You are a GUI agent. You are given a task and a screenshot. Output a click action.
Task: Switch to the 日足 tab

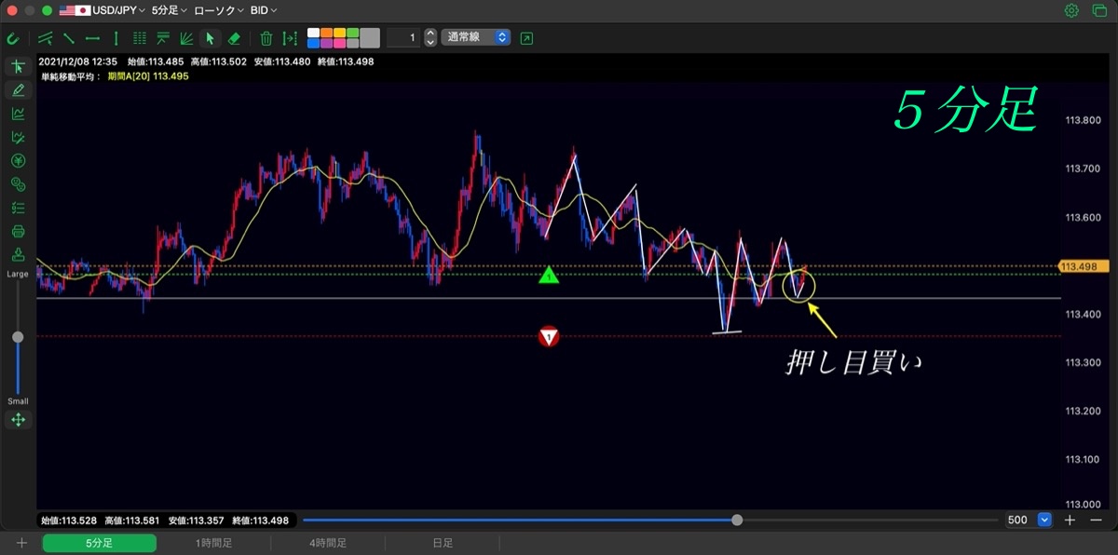tap(443, 543)
